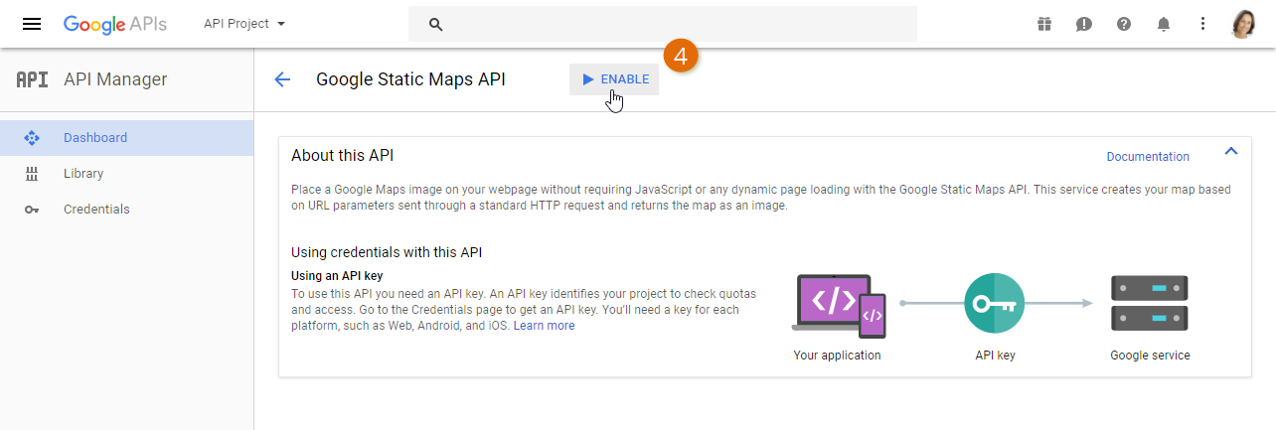Open the feedback alert icon
The width and height of the screenshot is (1276, 430).
coord(1084,24)
